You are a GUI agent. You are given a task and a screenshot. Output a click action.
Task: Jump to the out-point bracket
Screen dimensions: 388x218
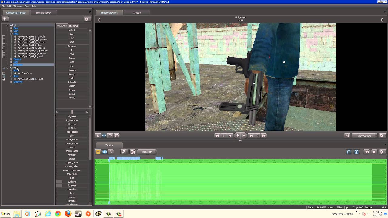tap(257, 136)
